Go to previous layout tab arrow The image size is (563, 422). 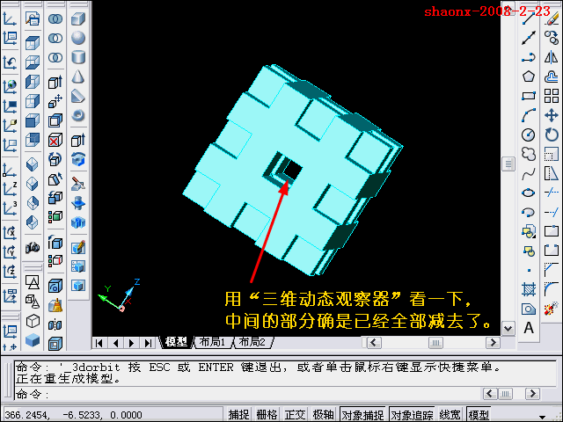coord(115,343)
